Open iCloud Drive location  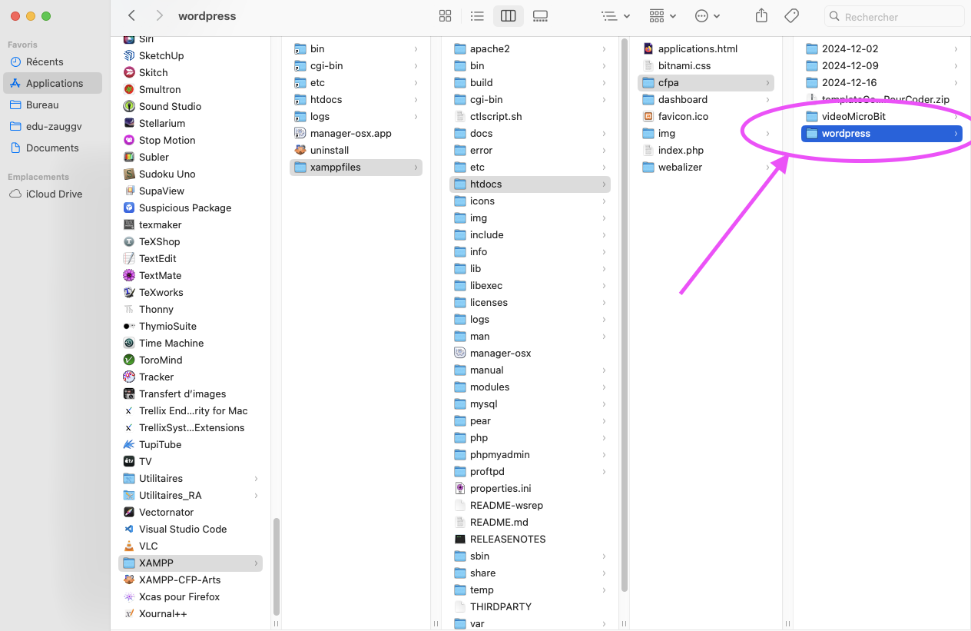[54, 194]
